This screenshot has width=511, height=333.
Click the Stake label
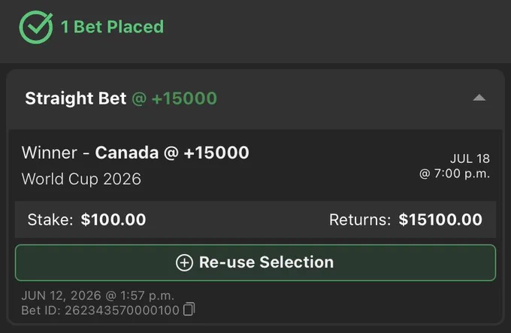50,219
